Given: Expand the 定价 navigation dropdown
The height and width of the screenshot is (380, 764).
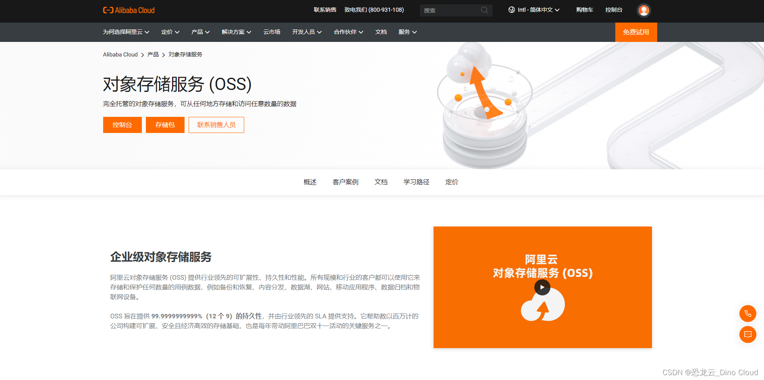Looking at the screenshot, I should (170, 32).
